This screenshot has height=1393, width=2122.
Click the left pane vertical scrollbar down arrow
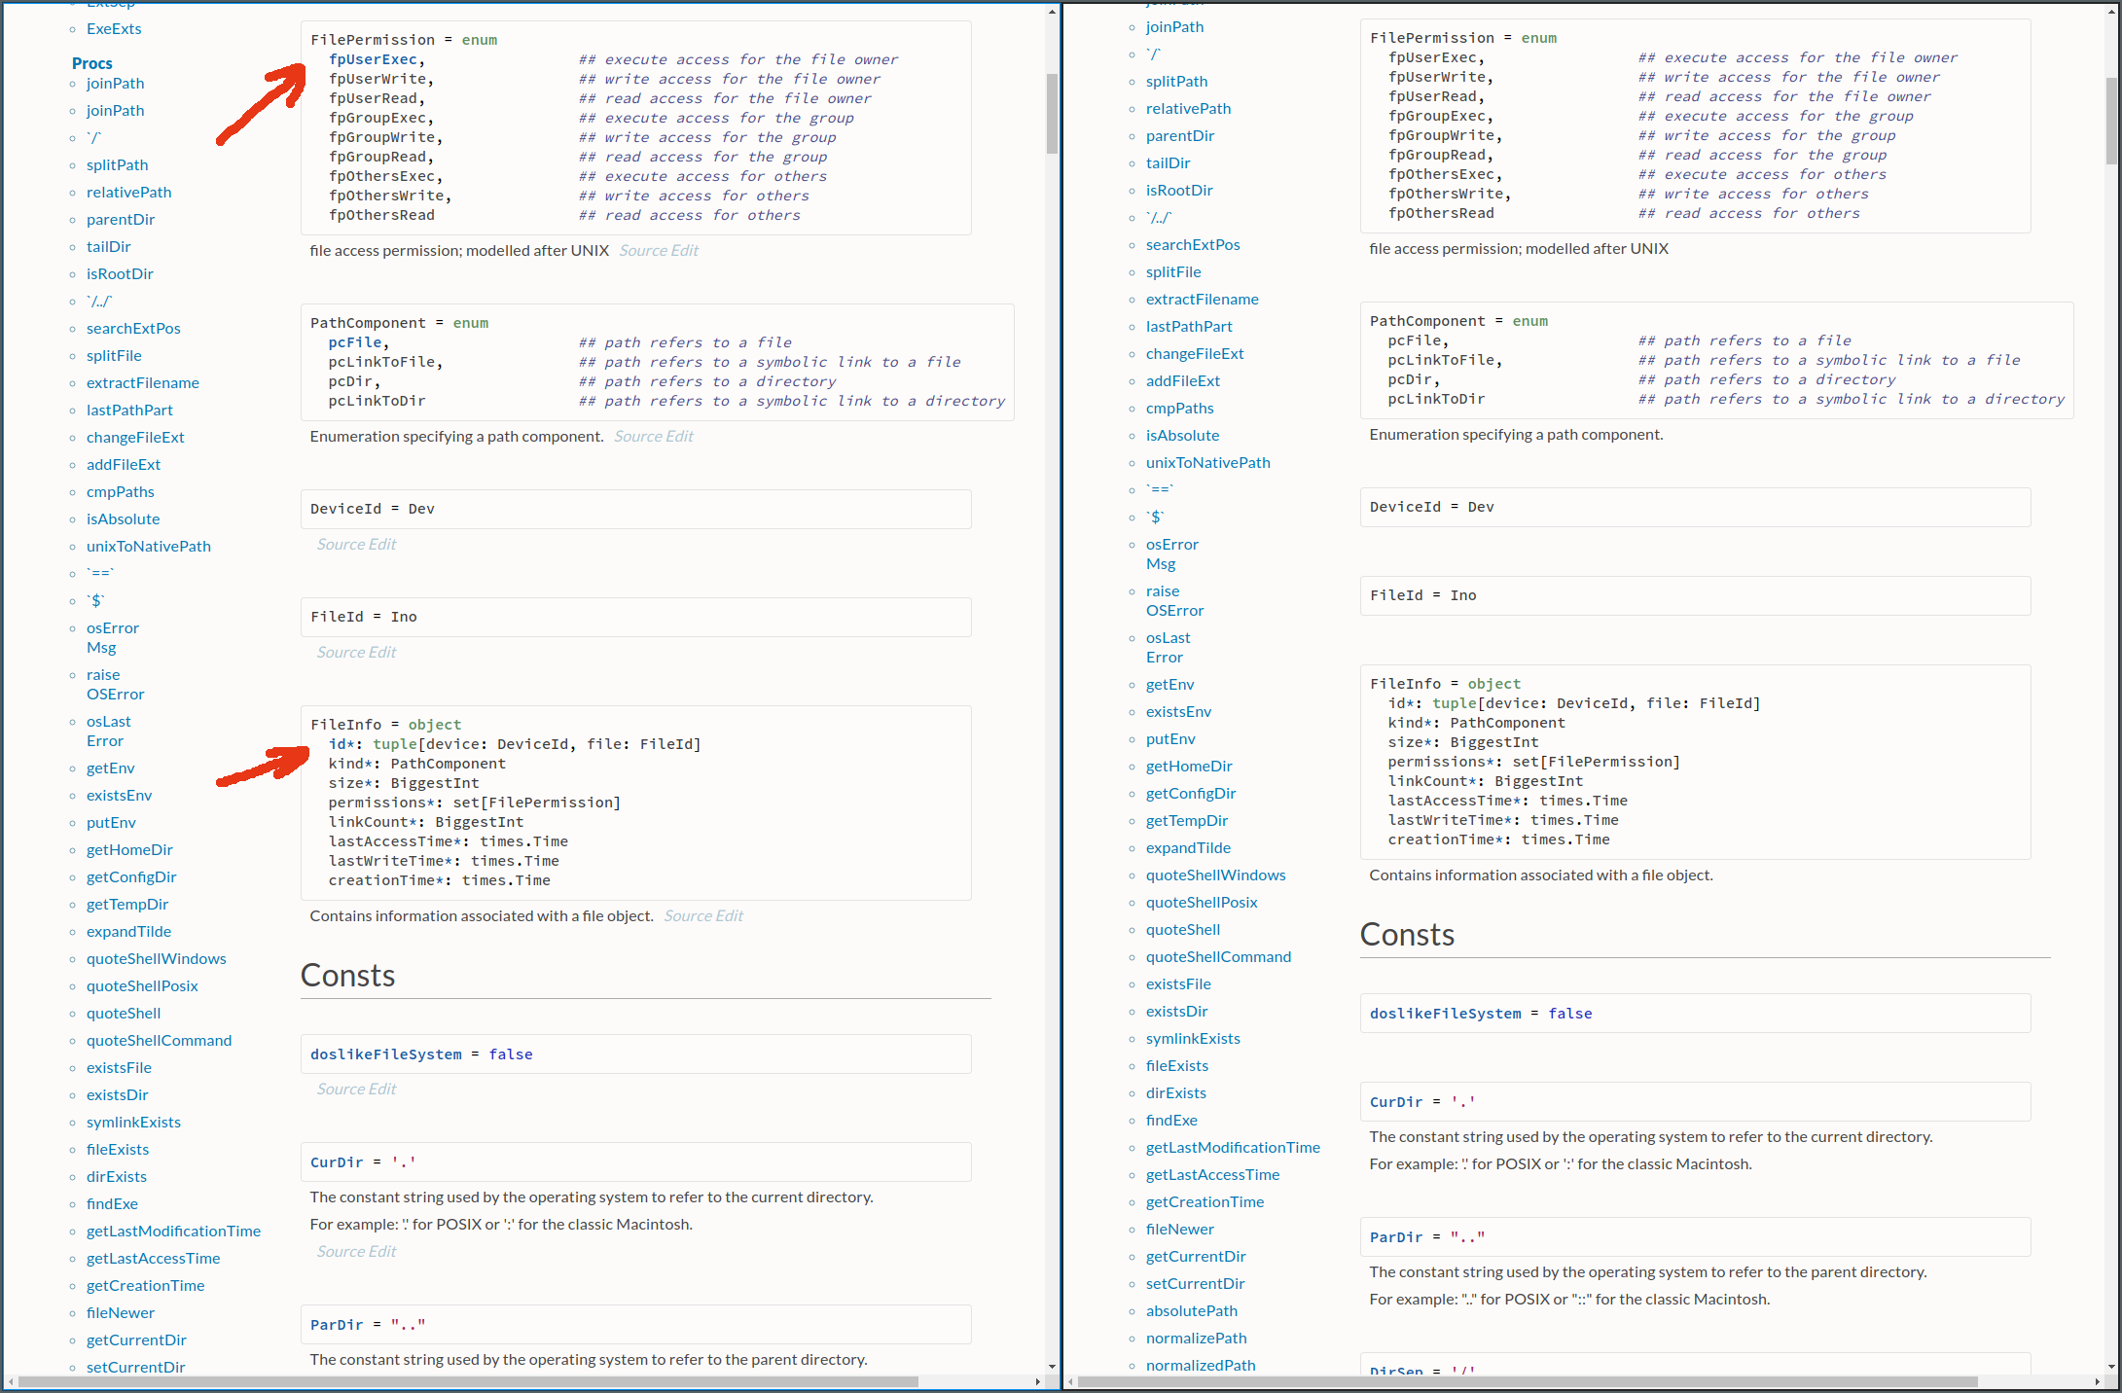click(1052, 1367)
